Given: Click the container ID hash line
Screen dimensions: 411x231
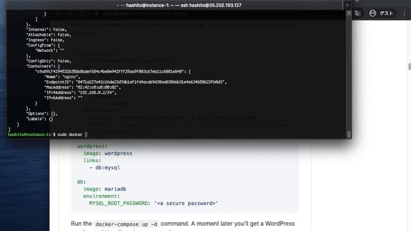Looking at the screenshot, I should [x=113, y=71].
